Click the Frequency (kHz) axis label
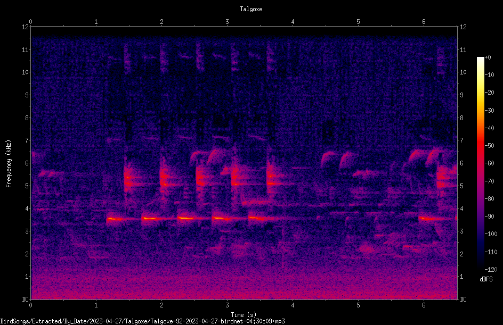This screenshot has width=503, height=325. [9, 164]
